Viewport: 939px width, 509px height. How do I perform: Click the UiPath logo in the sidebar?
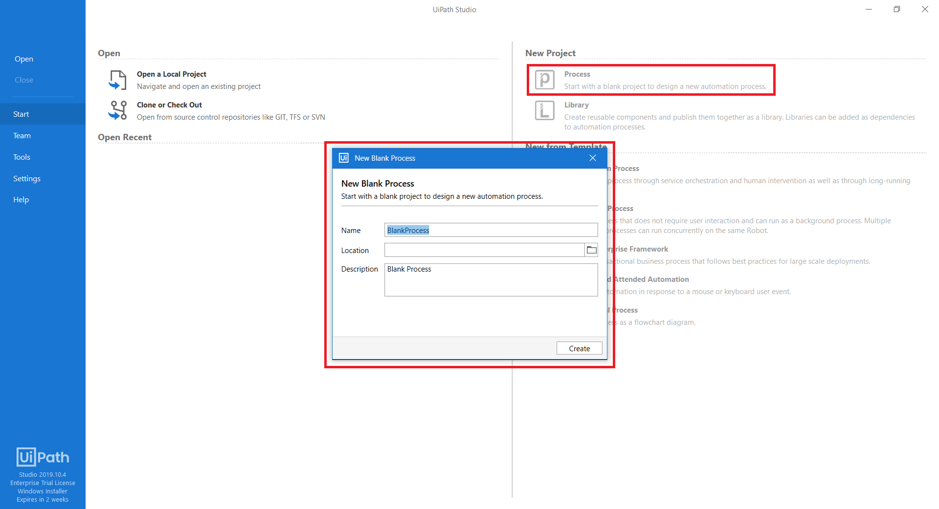click(x=43, y=457)
